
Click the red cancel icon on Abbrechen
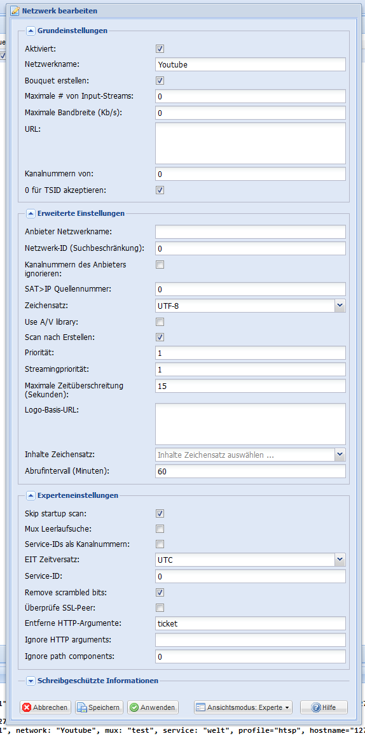click(27, 707)
